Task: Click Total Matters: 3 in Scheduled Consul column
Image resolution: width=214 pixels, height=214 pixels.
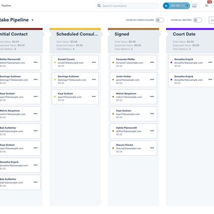Action: pos(65,49)
